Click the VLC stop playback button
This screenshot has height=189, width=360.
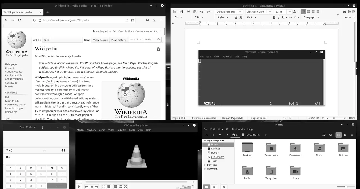click(91, 186)
